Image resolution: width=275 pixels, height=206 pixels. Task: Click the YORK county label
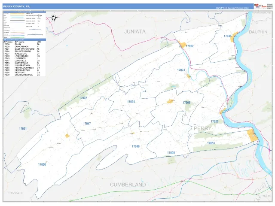[266, 196]
